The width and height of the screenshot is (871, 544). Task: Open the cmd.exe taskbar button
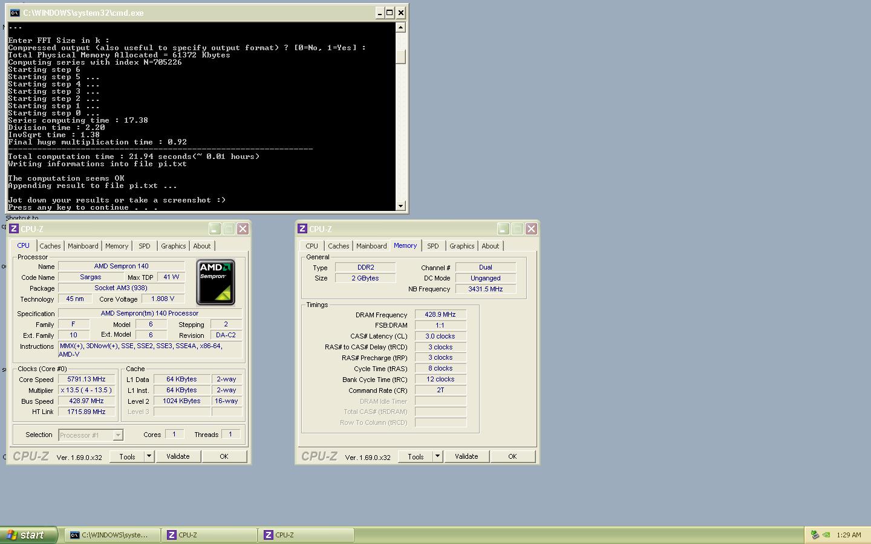(112, 535)
